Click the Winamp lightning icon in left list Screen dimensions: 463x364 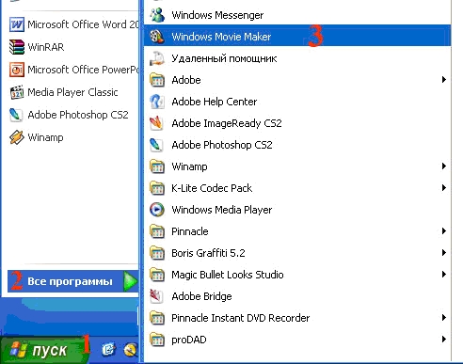coord(17,137)
